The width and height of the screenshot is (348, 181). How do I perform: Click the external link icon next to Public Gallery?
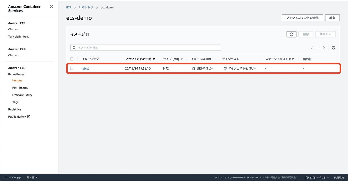[29, 117]
